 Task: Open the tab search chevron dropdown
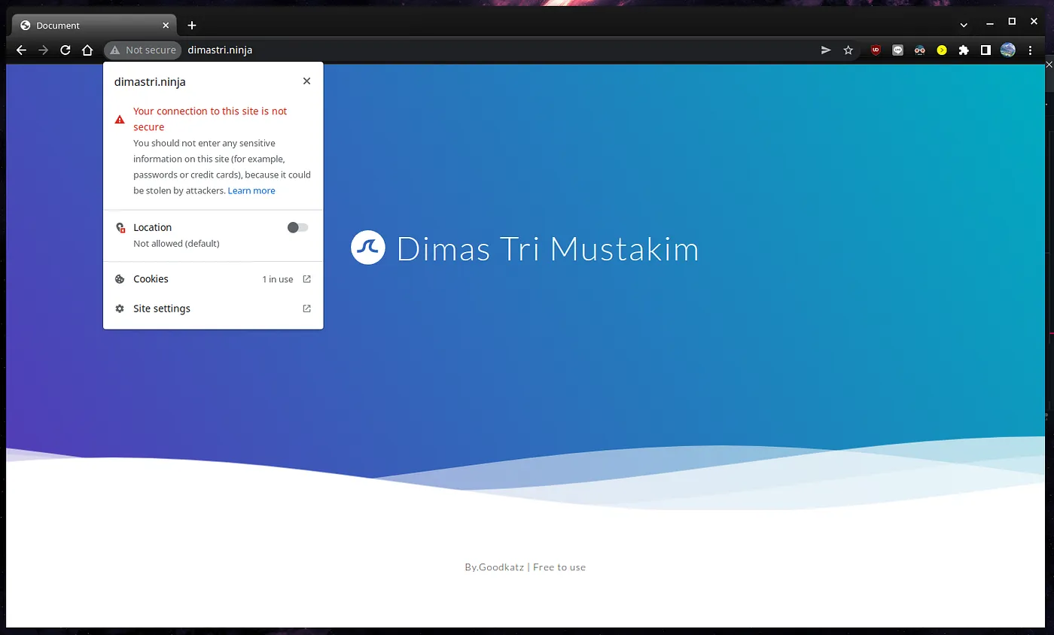964,26
